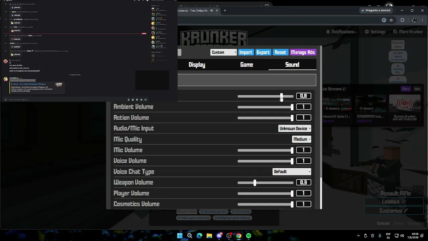The width and height of the screenshot is (428, 241).
Task: Click the 0.8 volume slider track
Action: coord(265,96)
